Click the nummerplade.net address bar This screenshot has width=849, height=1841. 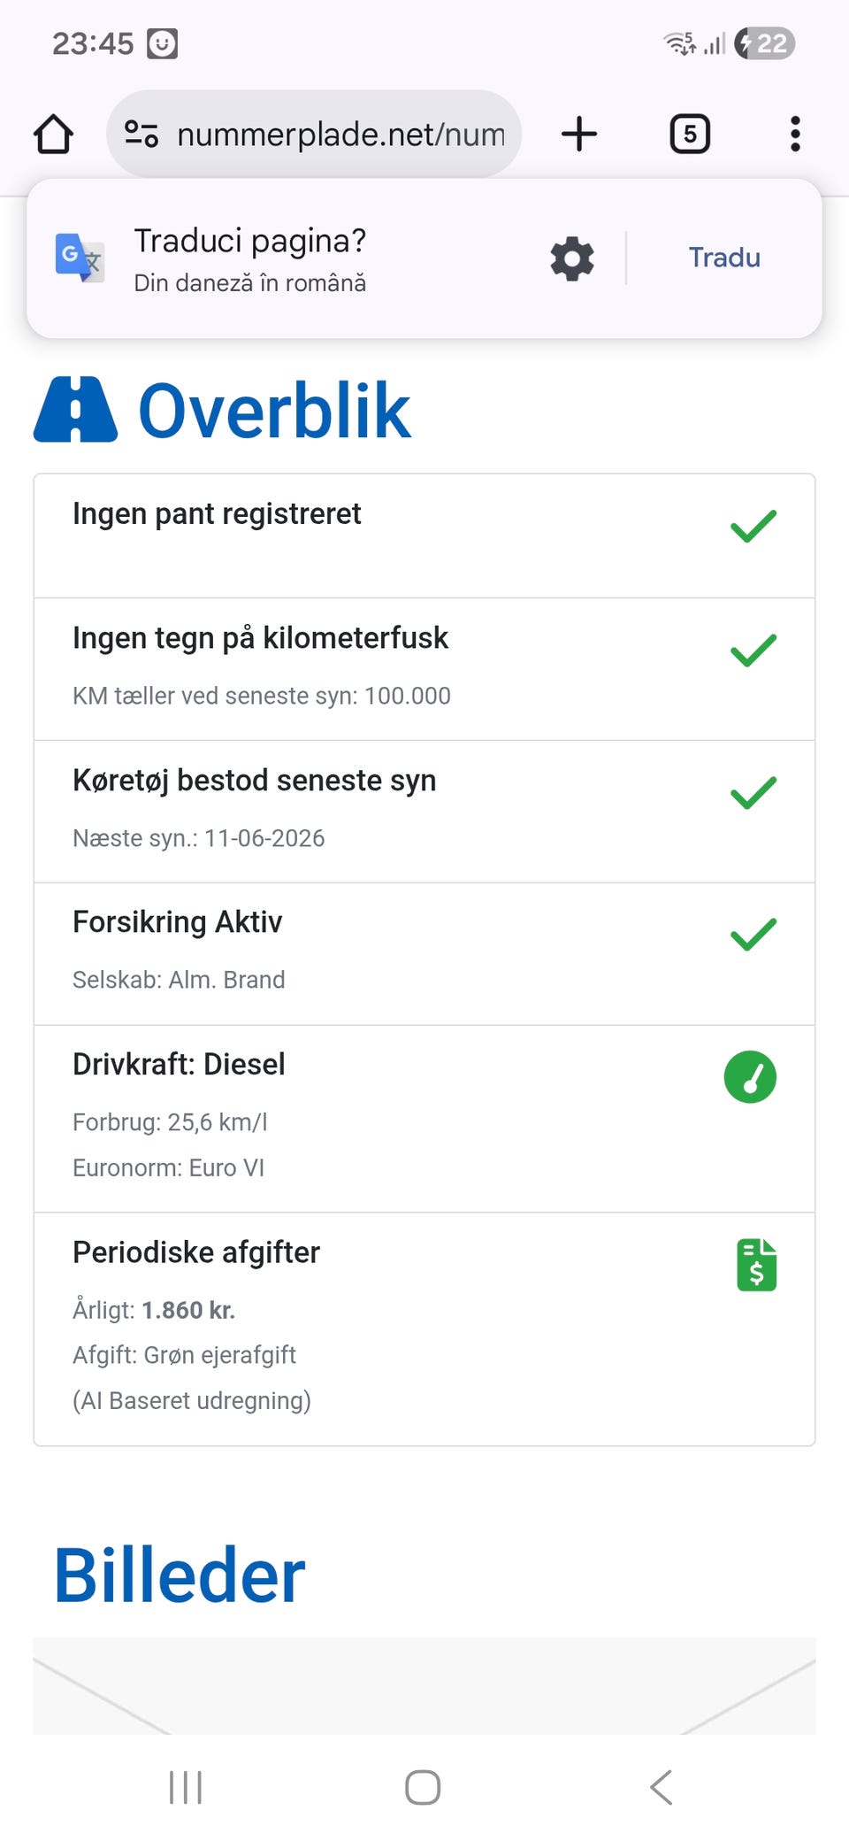340,135
